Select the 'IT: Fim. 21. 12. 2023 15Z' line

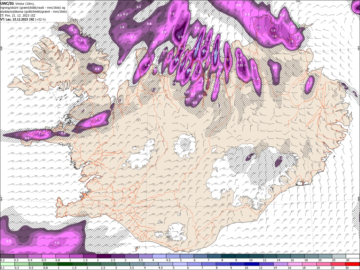point(18,15)
